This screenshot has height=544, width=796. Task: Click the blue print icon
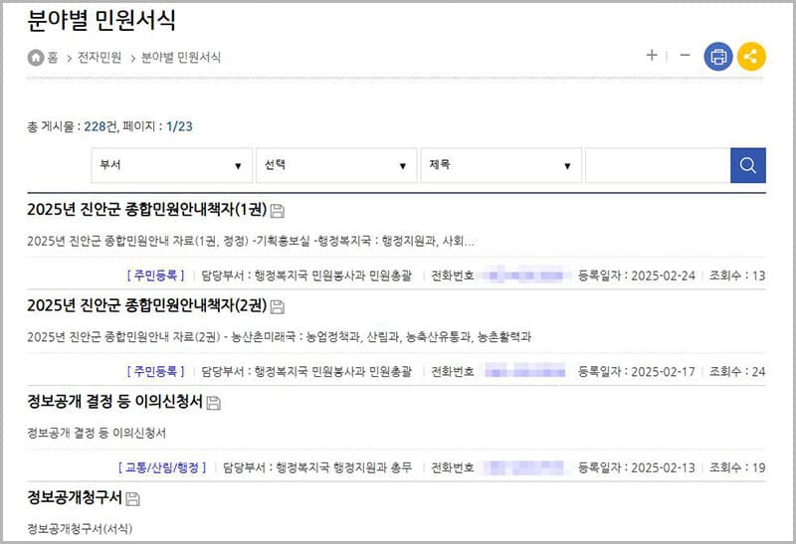click(x=718, y=57)
